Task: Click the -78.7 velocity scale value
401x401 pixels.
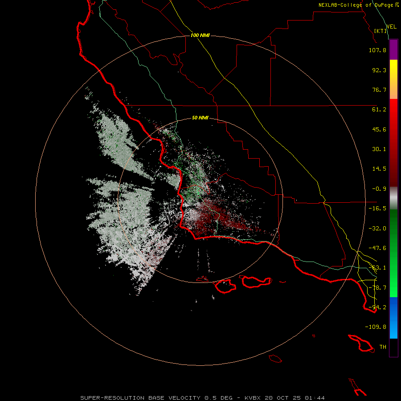Action: click(377, 288)
